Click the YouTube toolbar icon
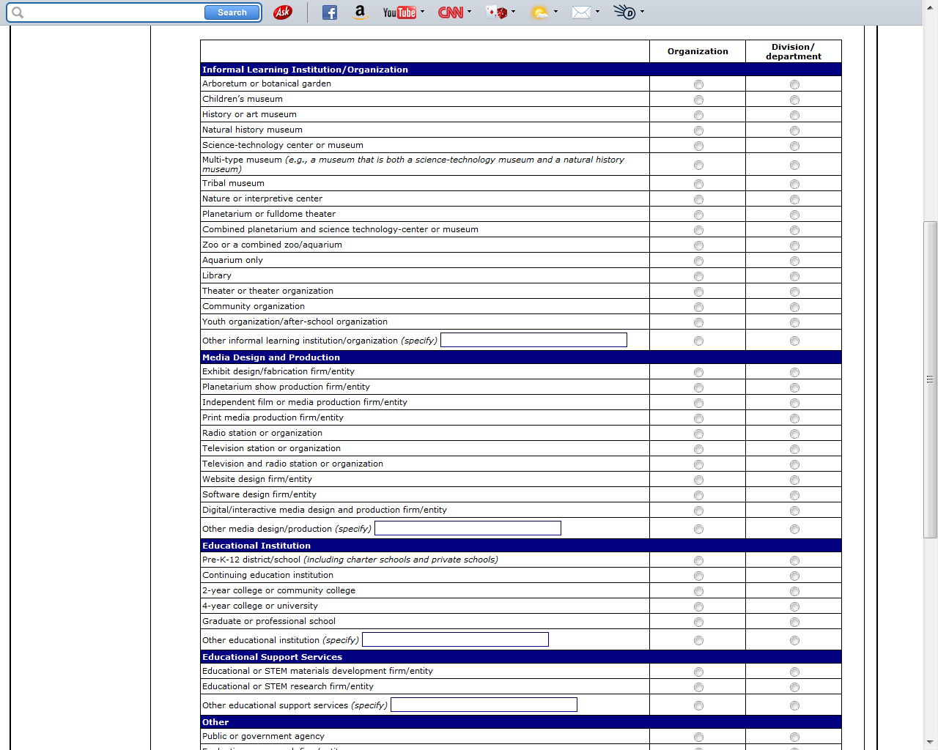 coord(399,12)
